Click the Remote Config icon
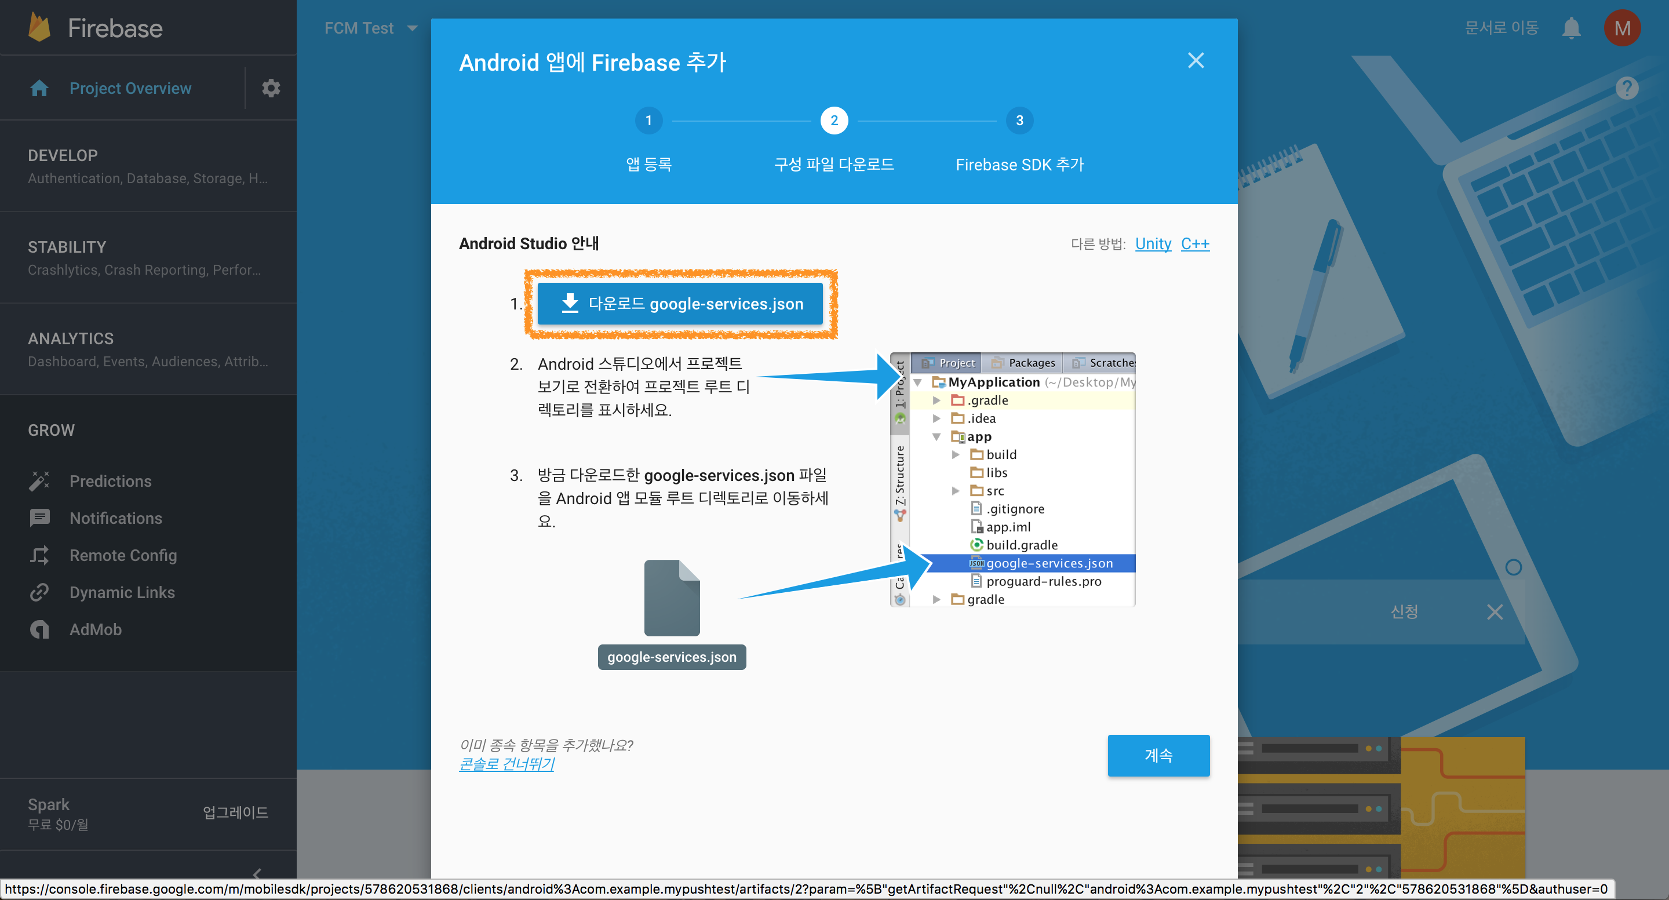Screen dimensions: 1669x900 pos(39,555)
